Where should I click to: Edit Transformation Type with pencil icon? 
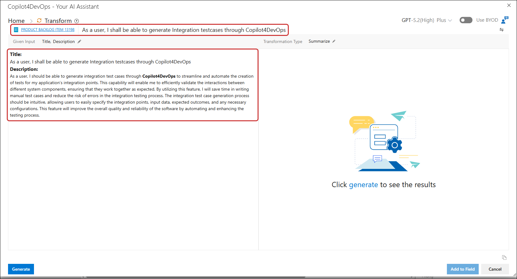334,41
